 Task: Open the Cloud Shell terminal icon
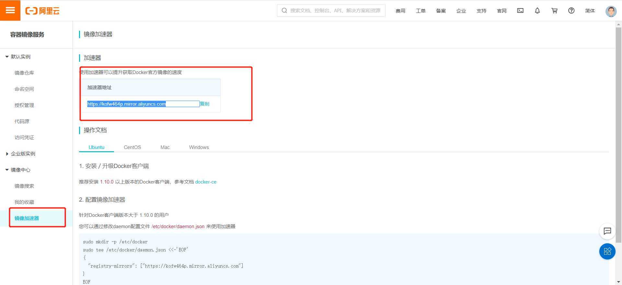[520, 11]
